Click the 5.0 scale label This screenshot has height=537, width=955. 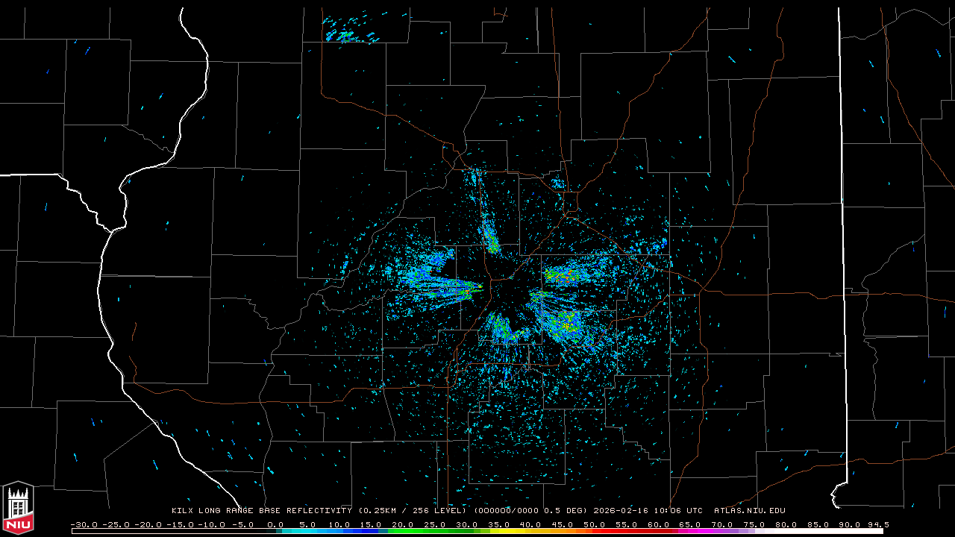click(x=307, y=524)
